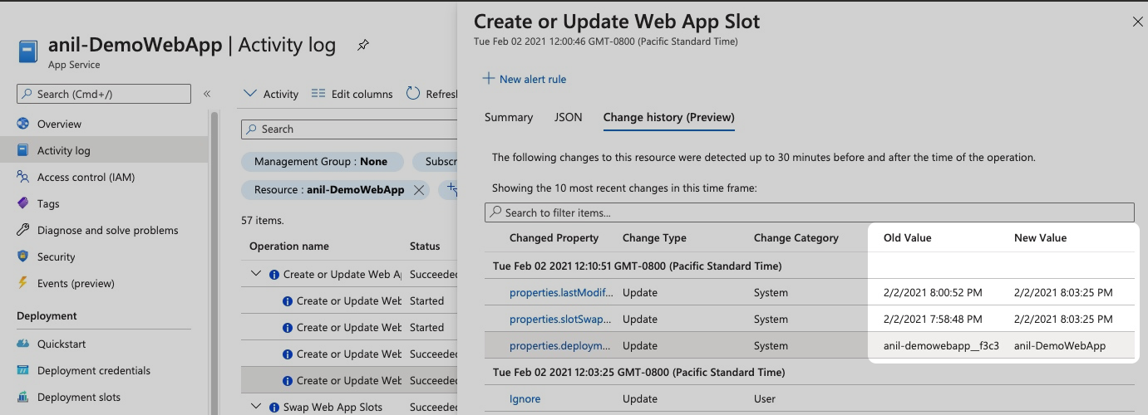
Task: Switch to the Summary tab
Action: (x=509, y=117)
